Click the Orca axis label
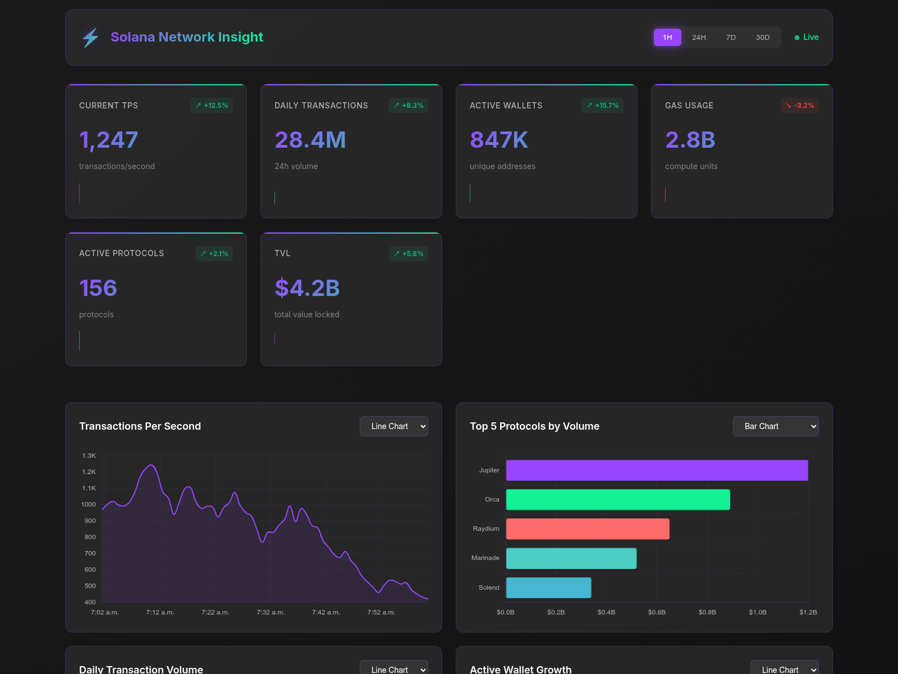This screenshot has width=898, height=674. (492, 499)
